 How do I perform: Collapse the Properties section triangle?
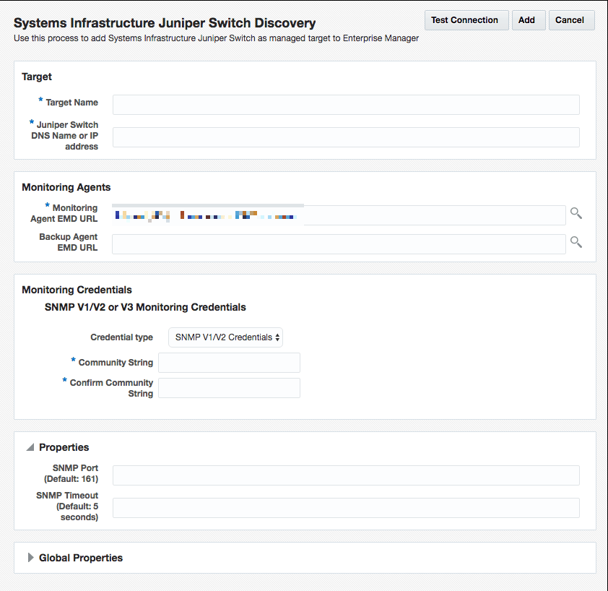coord(30,447)
